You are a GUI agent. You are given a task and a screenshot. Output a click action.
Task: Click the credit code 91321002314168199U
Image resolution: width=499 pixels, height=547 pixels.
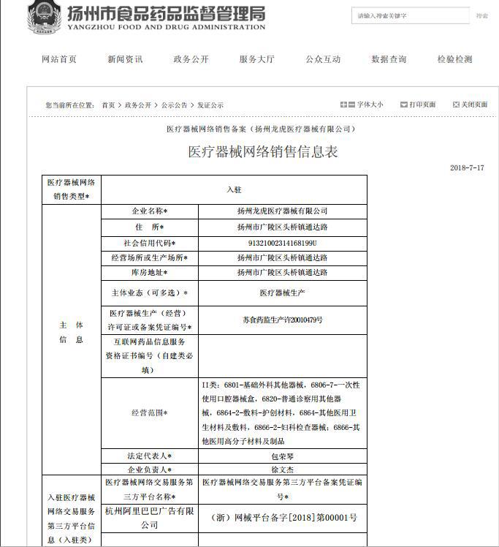tap(282, 244)
